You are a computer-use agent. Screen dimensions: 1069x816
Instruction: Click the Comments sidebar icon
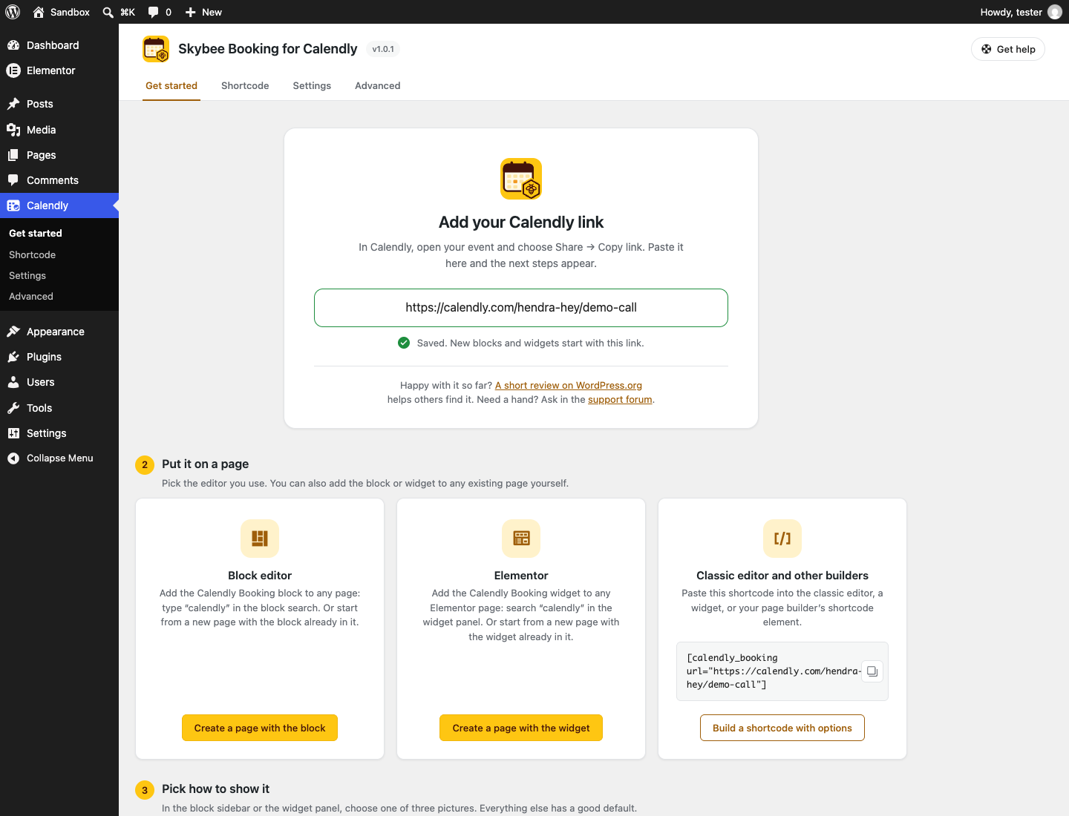tap(13, 180)
